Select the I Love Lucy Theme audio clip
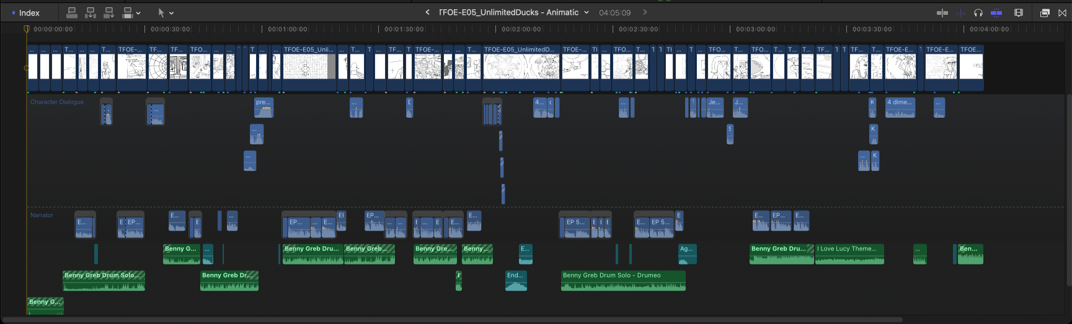1072x324 pixels. [849, 254]
